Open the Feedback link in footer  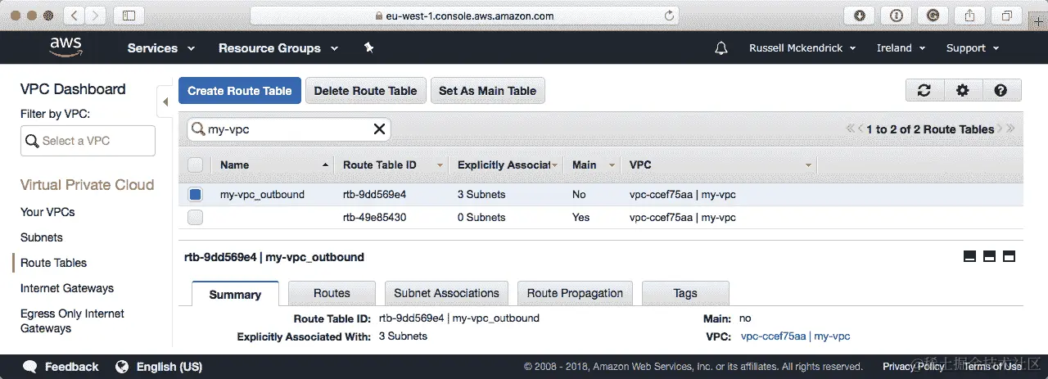click(72, 367)
